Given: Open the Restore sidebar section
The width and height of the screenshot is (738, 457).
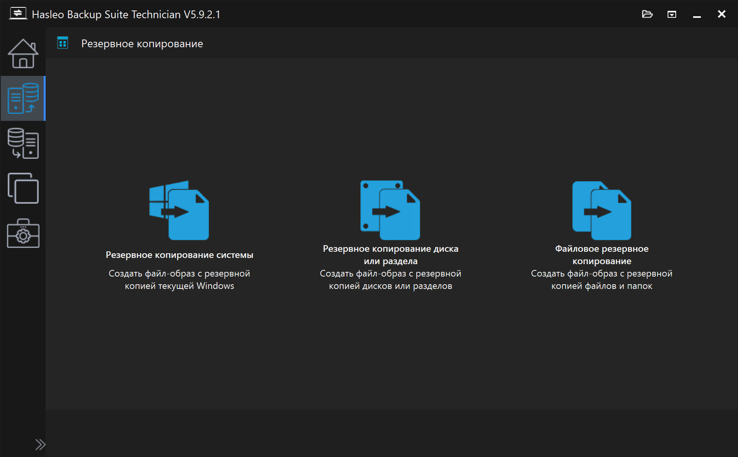Looking at the screenshot, I should coord(23,143).
